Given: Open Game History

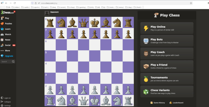Looking at the screenshot, I should 158,103.
